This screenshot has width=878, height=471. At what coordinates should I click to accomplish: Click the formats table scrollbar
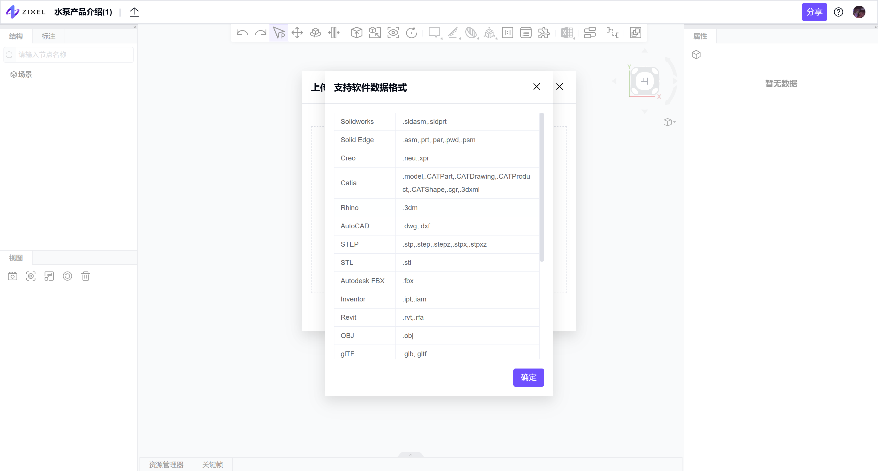542,187
